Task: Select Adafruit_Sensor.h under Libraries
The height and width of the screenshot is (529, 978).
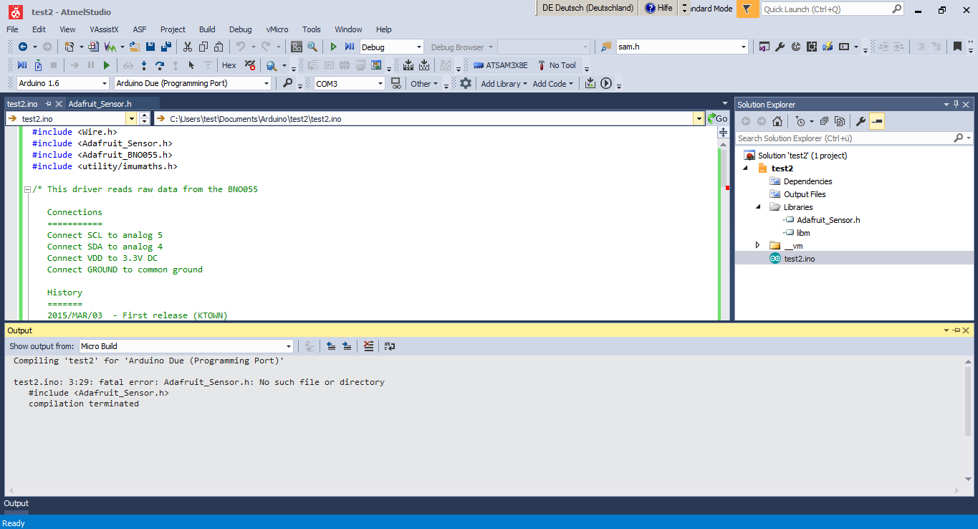Action: coord(828,220)
